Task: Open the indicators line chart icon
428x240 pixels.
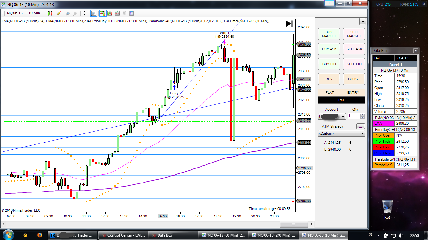Action: (x=117, y=13)
